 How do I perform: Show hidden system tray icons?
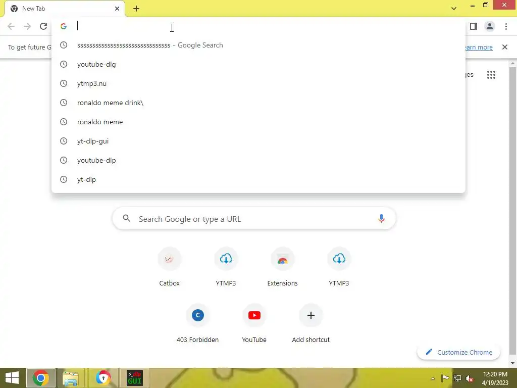tap(433, 378)
